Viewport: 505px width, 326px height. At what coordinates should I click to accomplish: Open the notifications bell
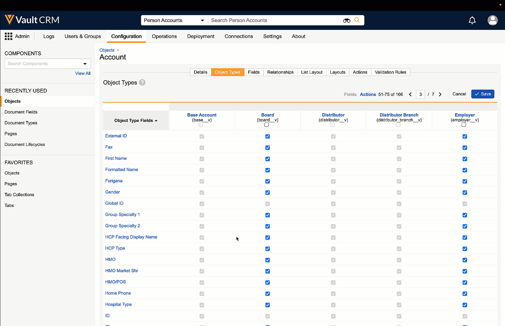tap(472, 20)
